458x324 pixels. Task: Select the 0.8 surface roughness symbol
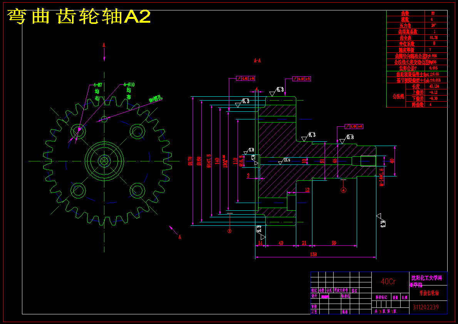point(347,138)
